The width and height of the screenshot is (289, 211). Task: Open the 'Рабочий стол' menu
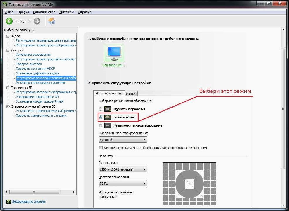(x=44, y=12)
